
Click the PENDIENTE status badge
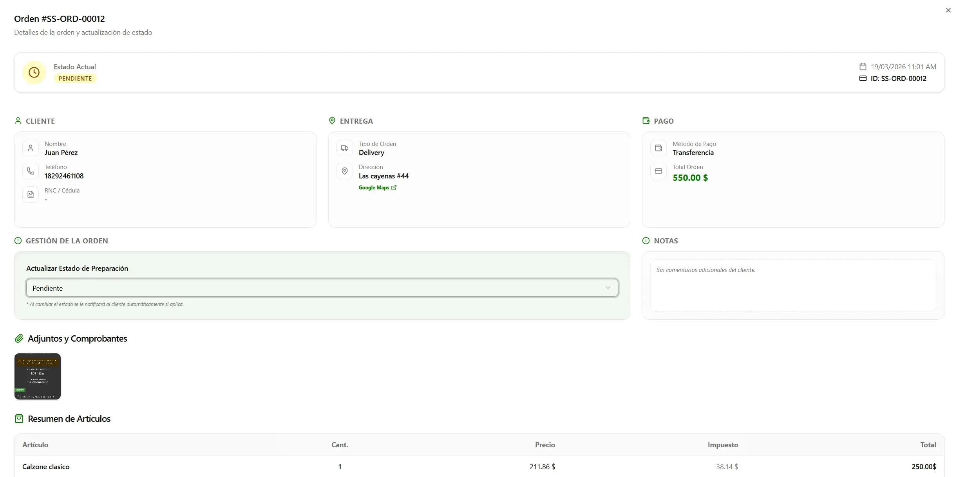[75, 78]
